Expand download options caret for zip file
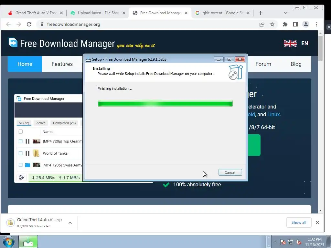331x248 pixels. pyautogui.click(x=70, y=223)
